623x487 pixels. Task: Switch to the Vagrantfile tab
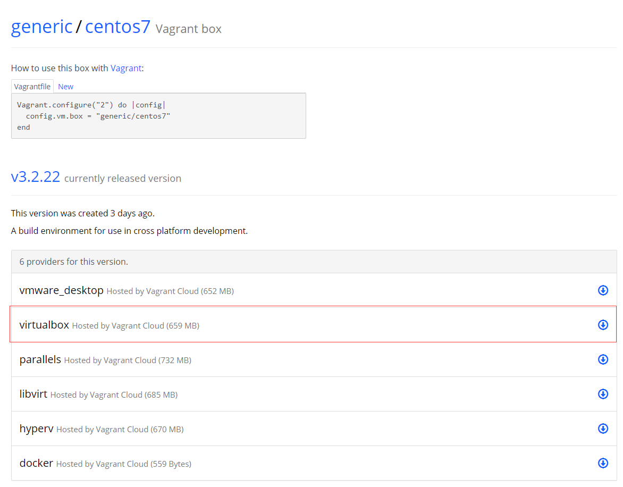point(32,87)
